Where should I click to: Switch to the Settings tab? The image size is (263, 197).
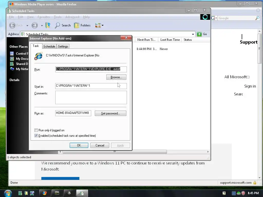point(63,46)
